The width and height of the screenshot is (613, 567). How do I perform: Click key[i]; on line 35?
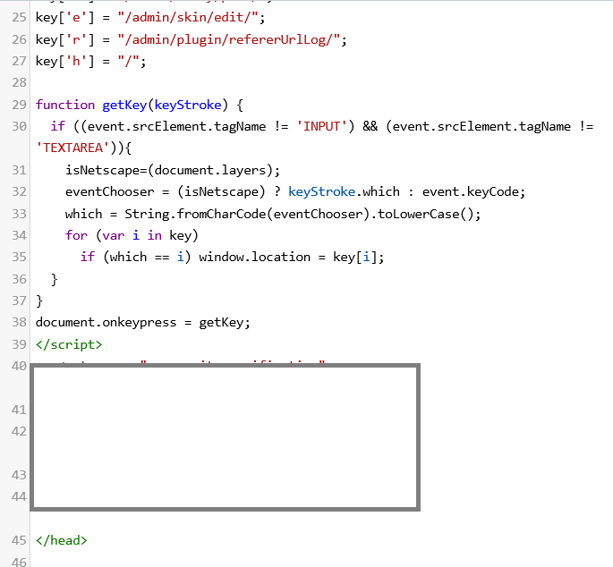tap(359, 258)
